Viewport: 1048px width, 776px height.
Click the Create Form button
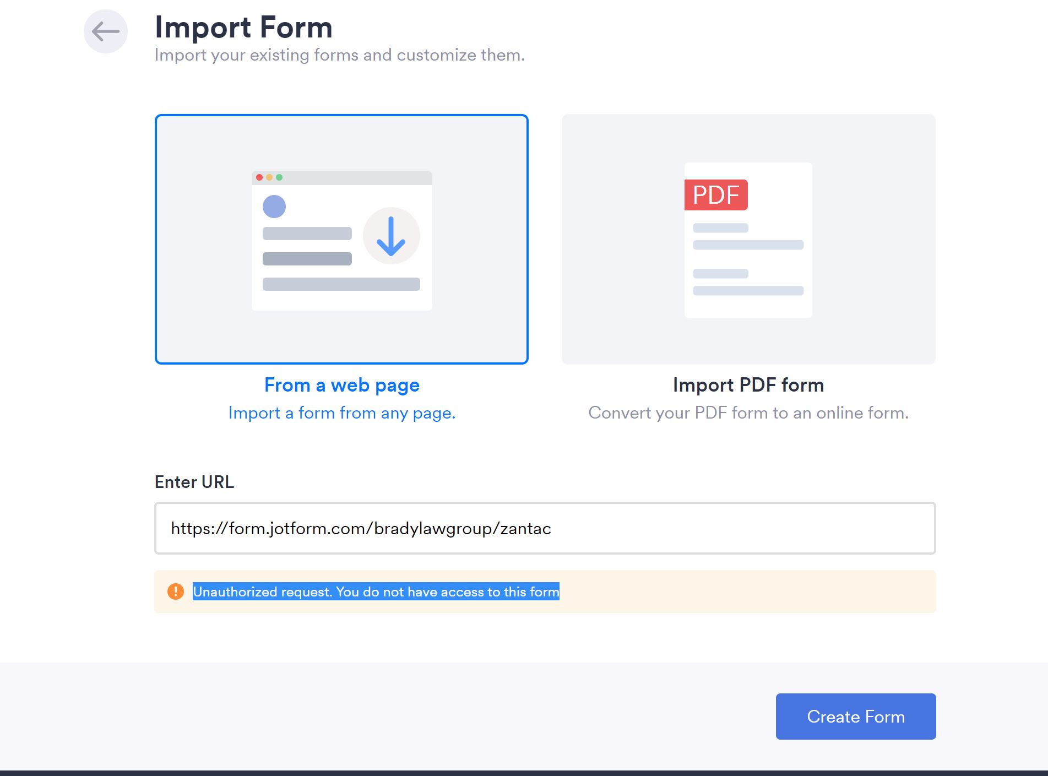855,716
